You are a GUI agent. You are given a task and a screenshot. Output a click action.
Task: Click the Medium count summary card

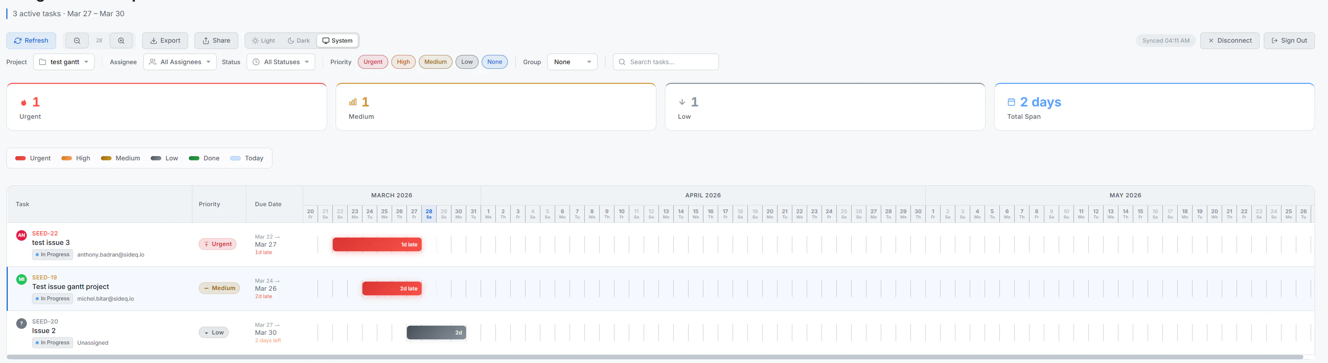(x=496, y=106)
